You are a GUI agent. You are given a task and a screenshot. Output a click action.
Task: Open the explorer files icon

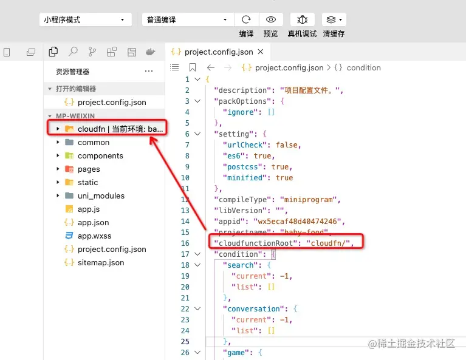click(53, 52)
